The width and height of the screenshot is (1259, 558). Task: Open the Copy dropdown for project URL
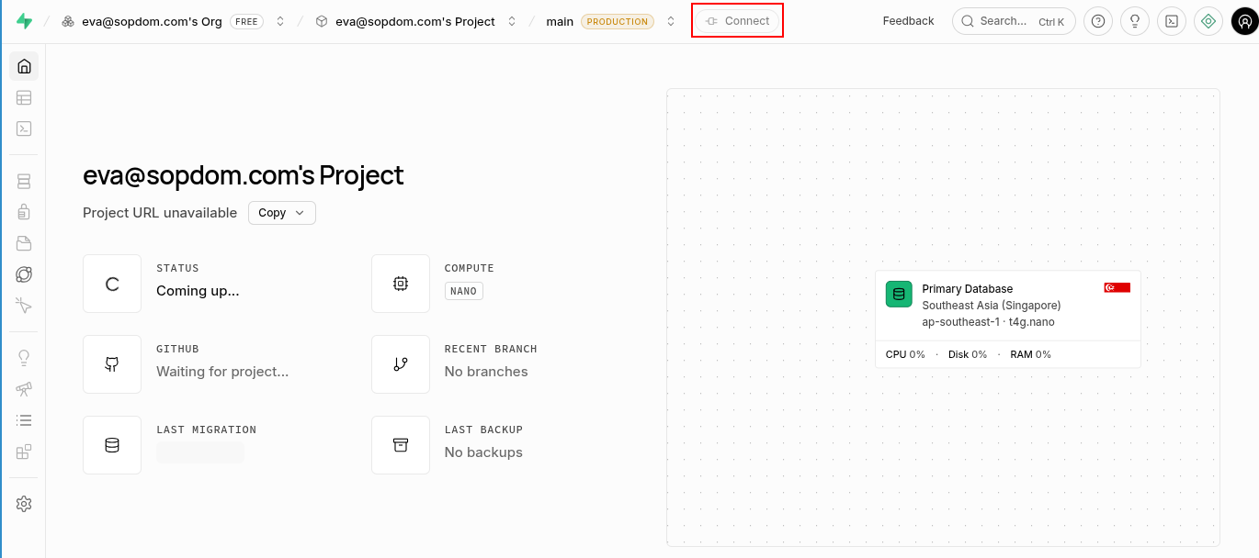(x=282, y=213)
